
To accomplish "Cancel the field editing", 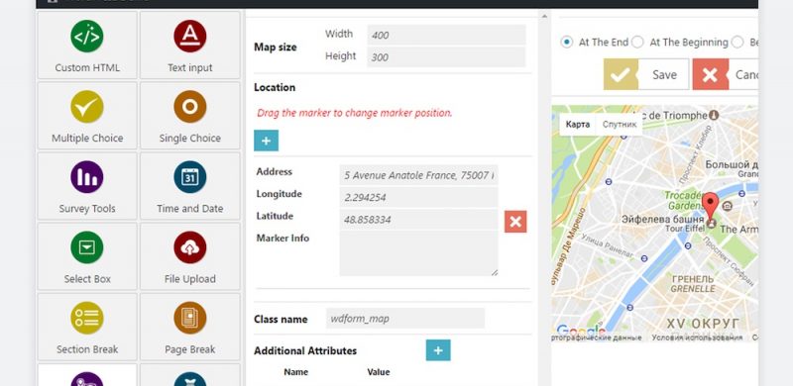I will pos(726,75).
